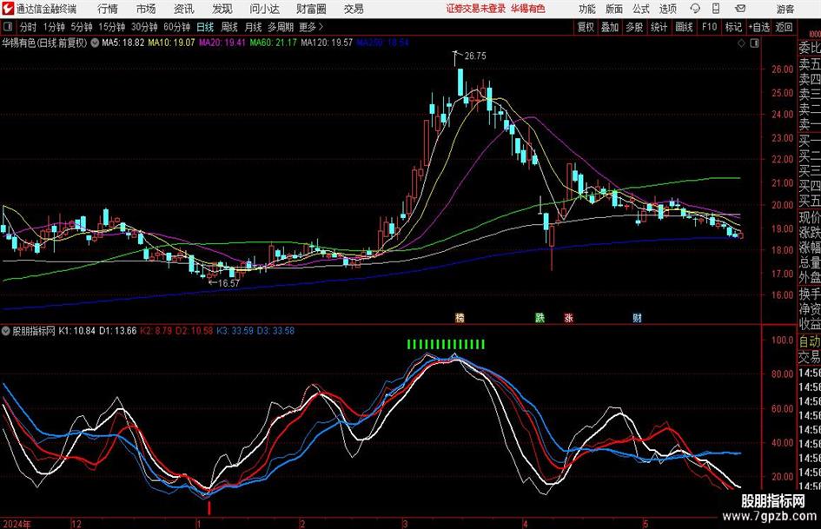Switch to 30分钟 period tab

point(144,27)
